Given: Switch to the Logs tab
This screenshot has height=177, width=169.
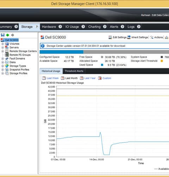Looking at the screenshot, I should click(x=131, y=27).
